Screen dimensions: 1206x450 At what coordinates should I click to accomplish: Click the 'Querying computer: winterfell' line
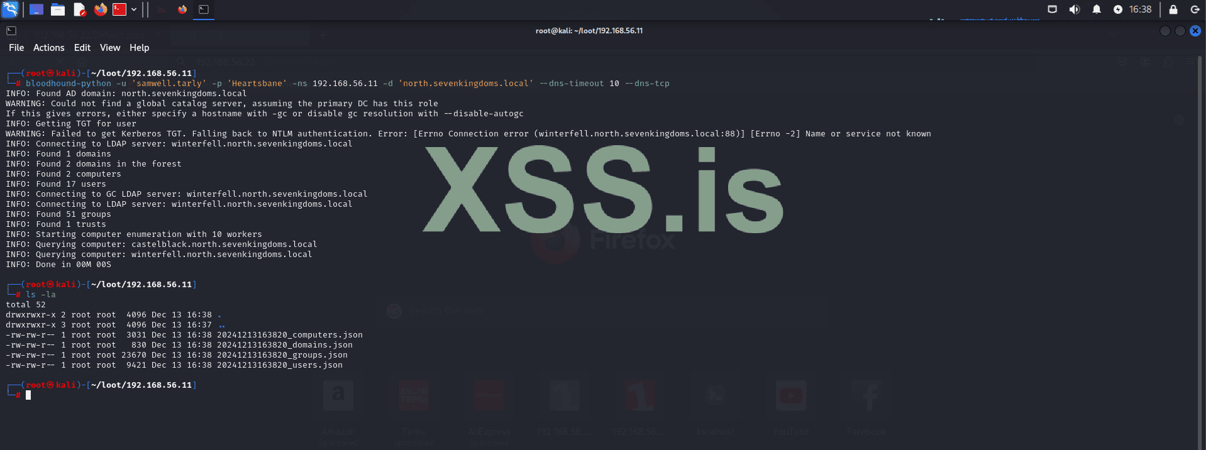point(159,255)
